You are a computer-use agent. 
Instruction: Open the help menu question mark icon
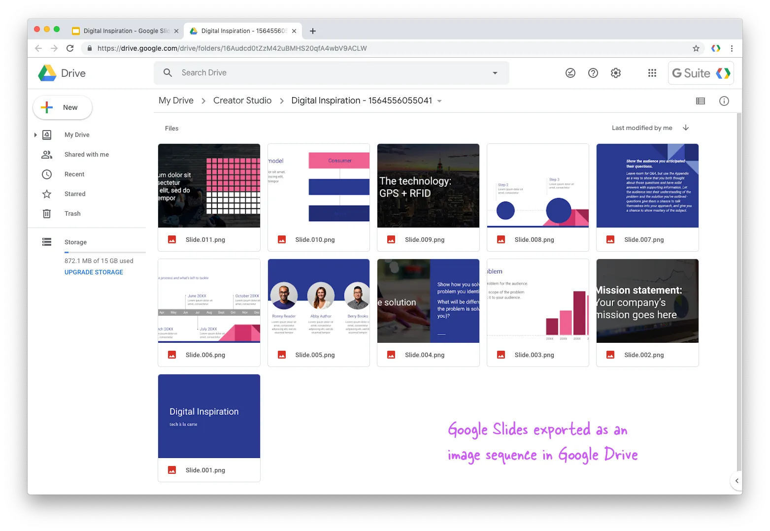[593, 72]
